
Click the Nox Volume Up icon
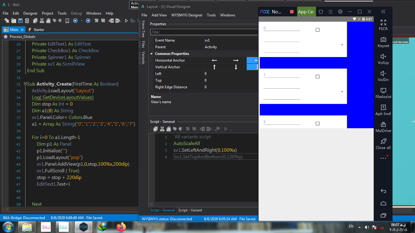click(383, 57)
